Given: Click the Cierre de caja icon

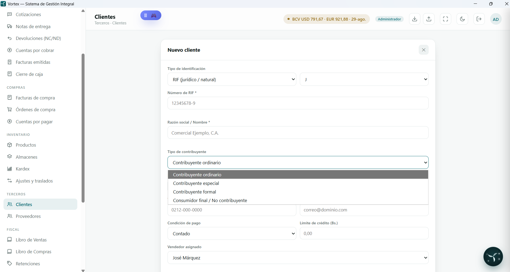Looking at the screenshot, I should click(x=10, y=74).
